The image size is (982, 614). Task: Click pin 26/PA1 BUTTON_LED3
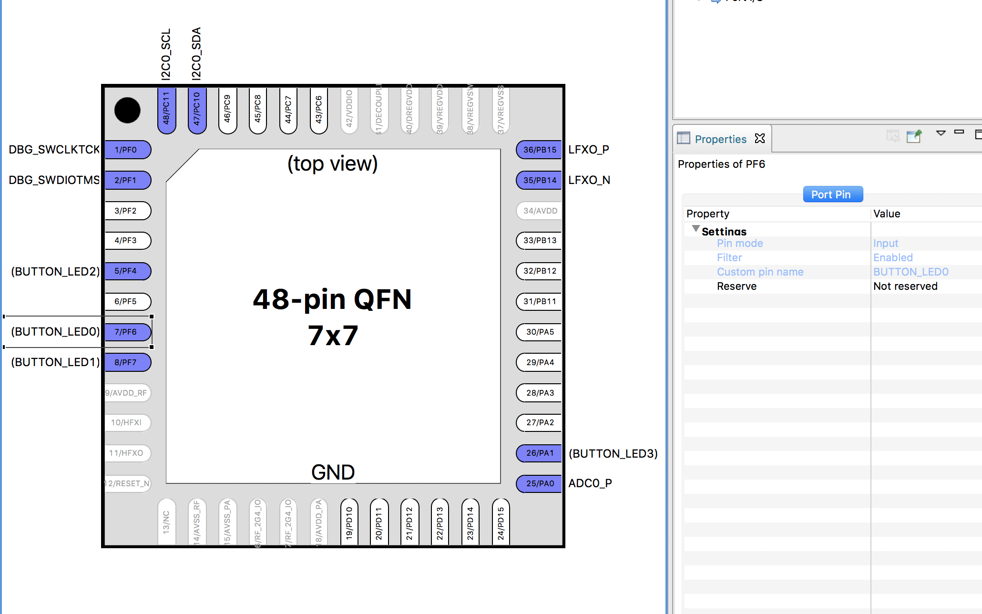click(x=539, y=453)
